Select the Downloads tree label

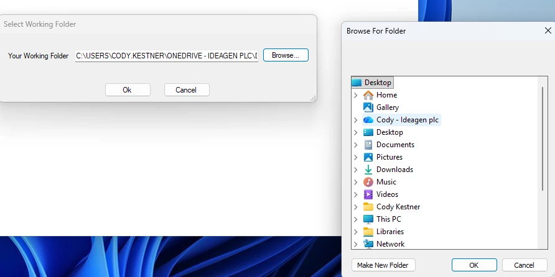click(394, 170)
